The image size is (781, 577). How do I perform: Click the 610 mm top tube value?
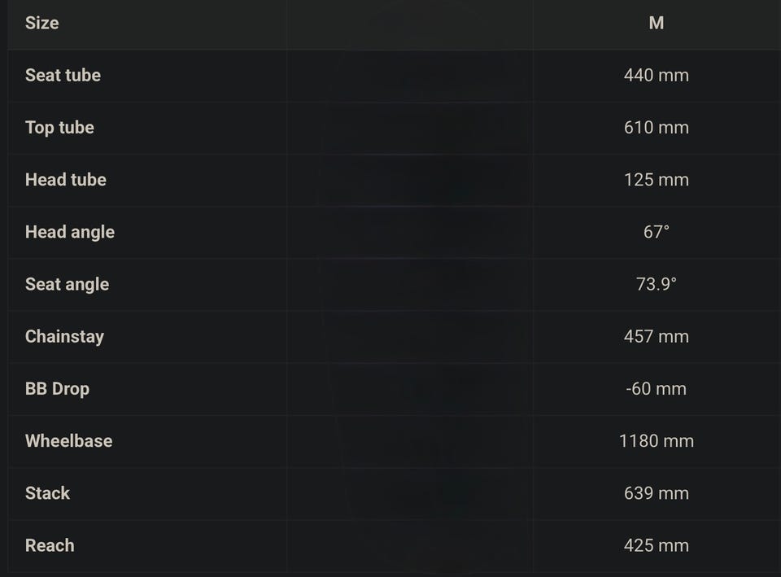656,127
